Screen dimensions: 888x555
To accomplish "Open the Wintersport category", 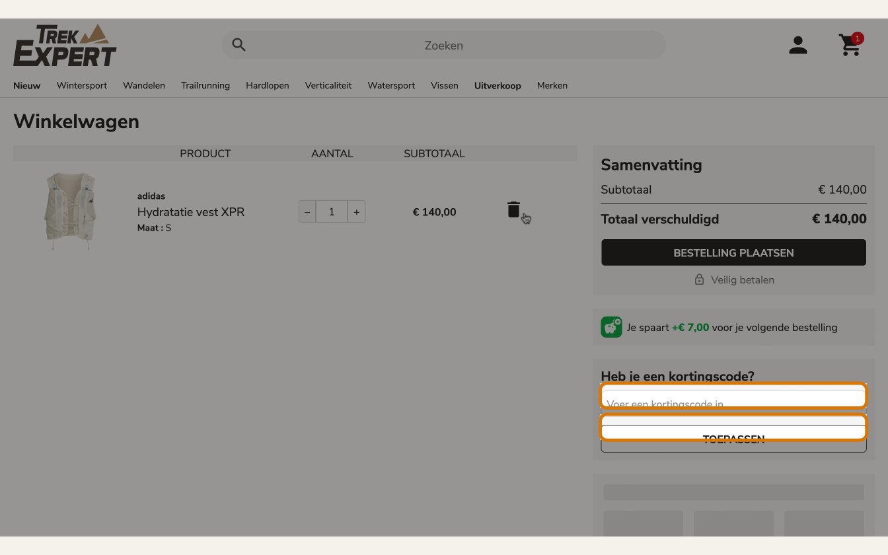I will click(x=82, y=85).
